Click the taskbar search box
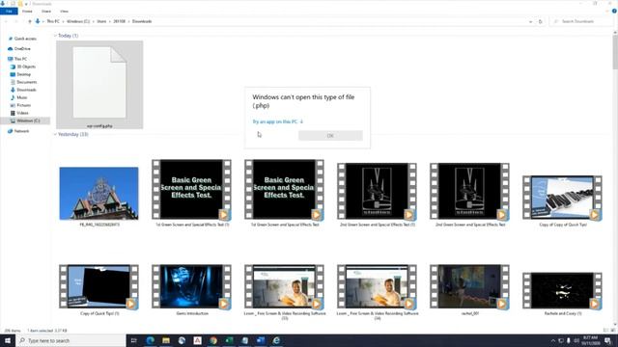The width and height of the screenshot is (618, 347). coord(70,340)
